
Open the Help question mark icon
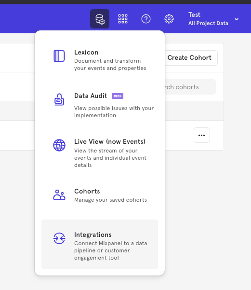pyautogui.click(x=146, y=19)
